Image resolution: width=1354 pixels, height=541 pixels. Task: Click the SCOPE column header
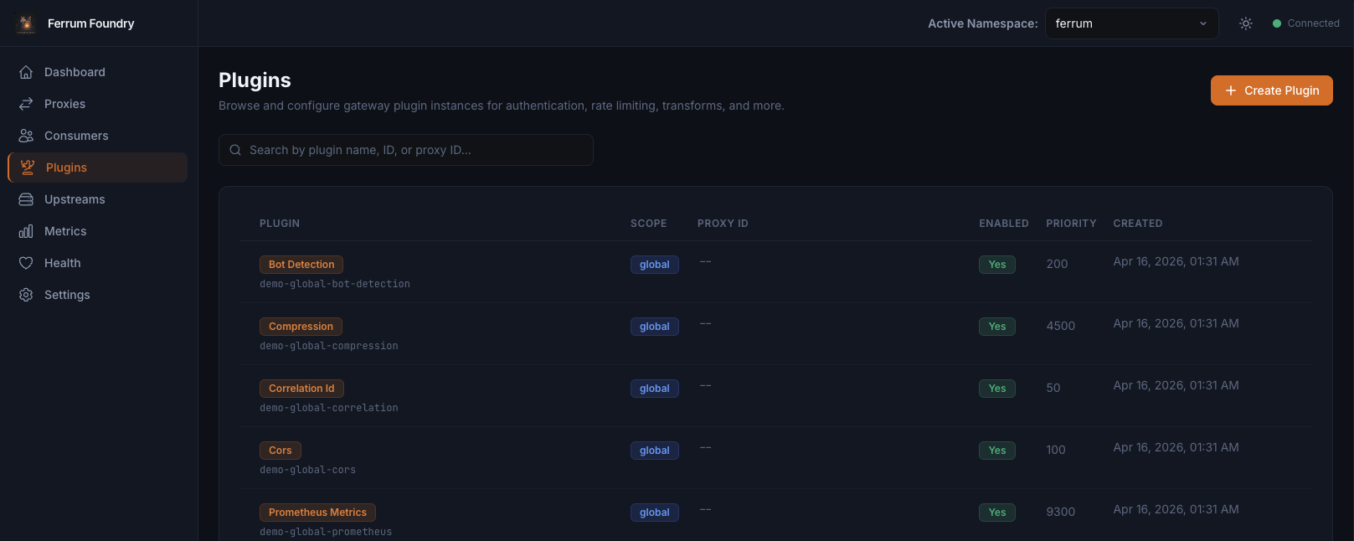tap(649, 224)
